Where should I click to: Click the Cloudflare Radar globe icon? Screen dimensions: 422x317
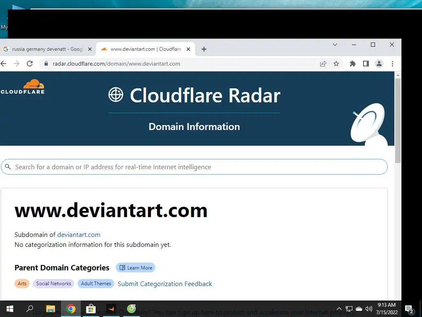[116, 95]
